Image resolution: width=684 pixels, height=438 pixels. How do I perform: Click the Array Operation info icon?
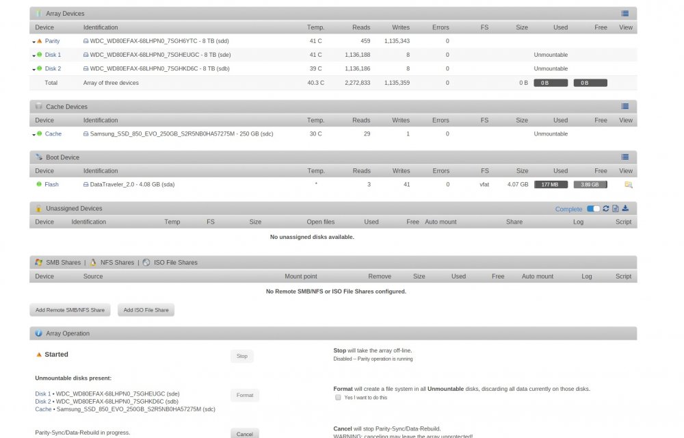tap(38, 333)
